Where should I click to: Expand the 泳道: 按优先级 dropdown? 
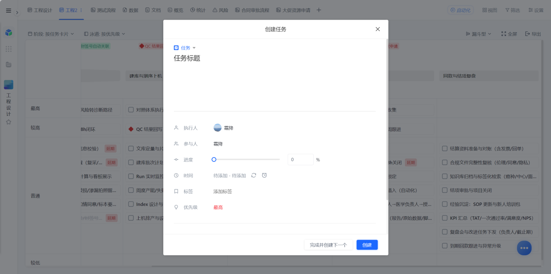pyautogui.click(x=105, y=34)
